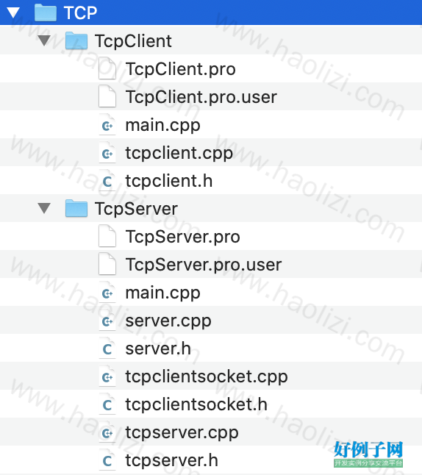This screenshot has height=475, width=422.
Task: Click the TcpClient.pro file icon
Action: [107, 68]
